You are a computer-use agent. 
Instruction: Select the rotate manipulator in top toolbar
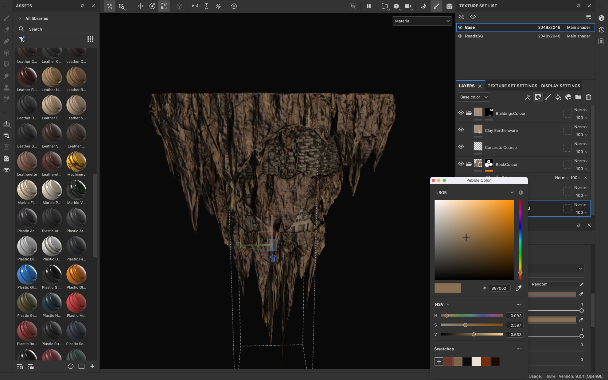tap(152, 6)
